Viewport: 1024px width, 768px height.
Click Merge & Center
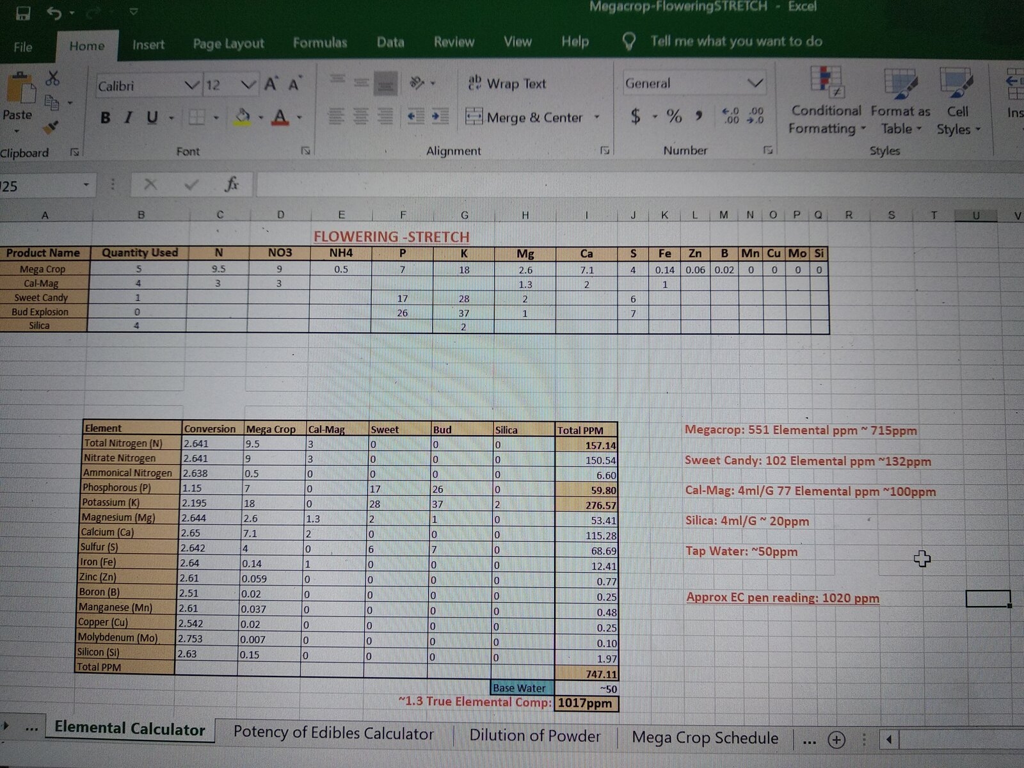point(525,117)
